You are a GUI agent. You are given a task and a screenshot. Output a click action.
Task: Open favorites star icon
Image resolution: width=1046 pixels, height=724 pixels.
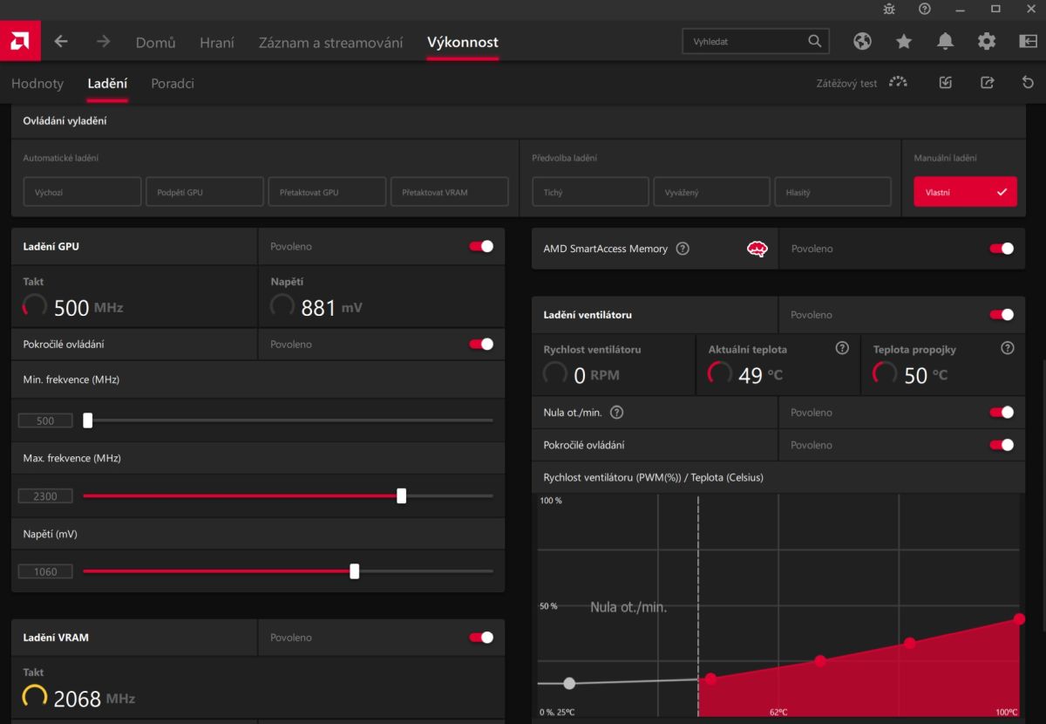pyautogui.click(x=904, y=41)
